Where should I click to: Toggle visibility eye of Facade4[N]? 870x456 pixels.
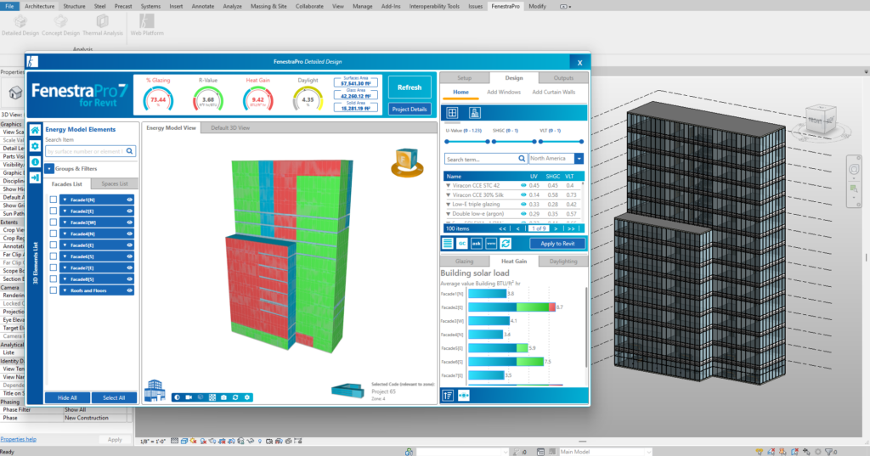coord(129,234)
